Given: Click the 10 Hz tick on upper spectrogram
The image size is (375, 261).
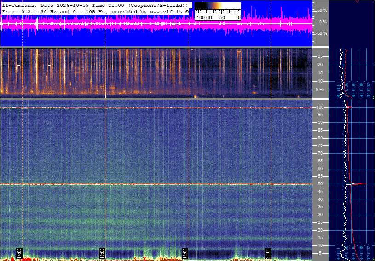Looking at the screenshot, I should [x=320, y=81].
